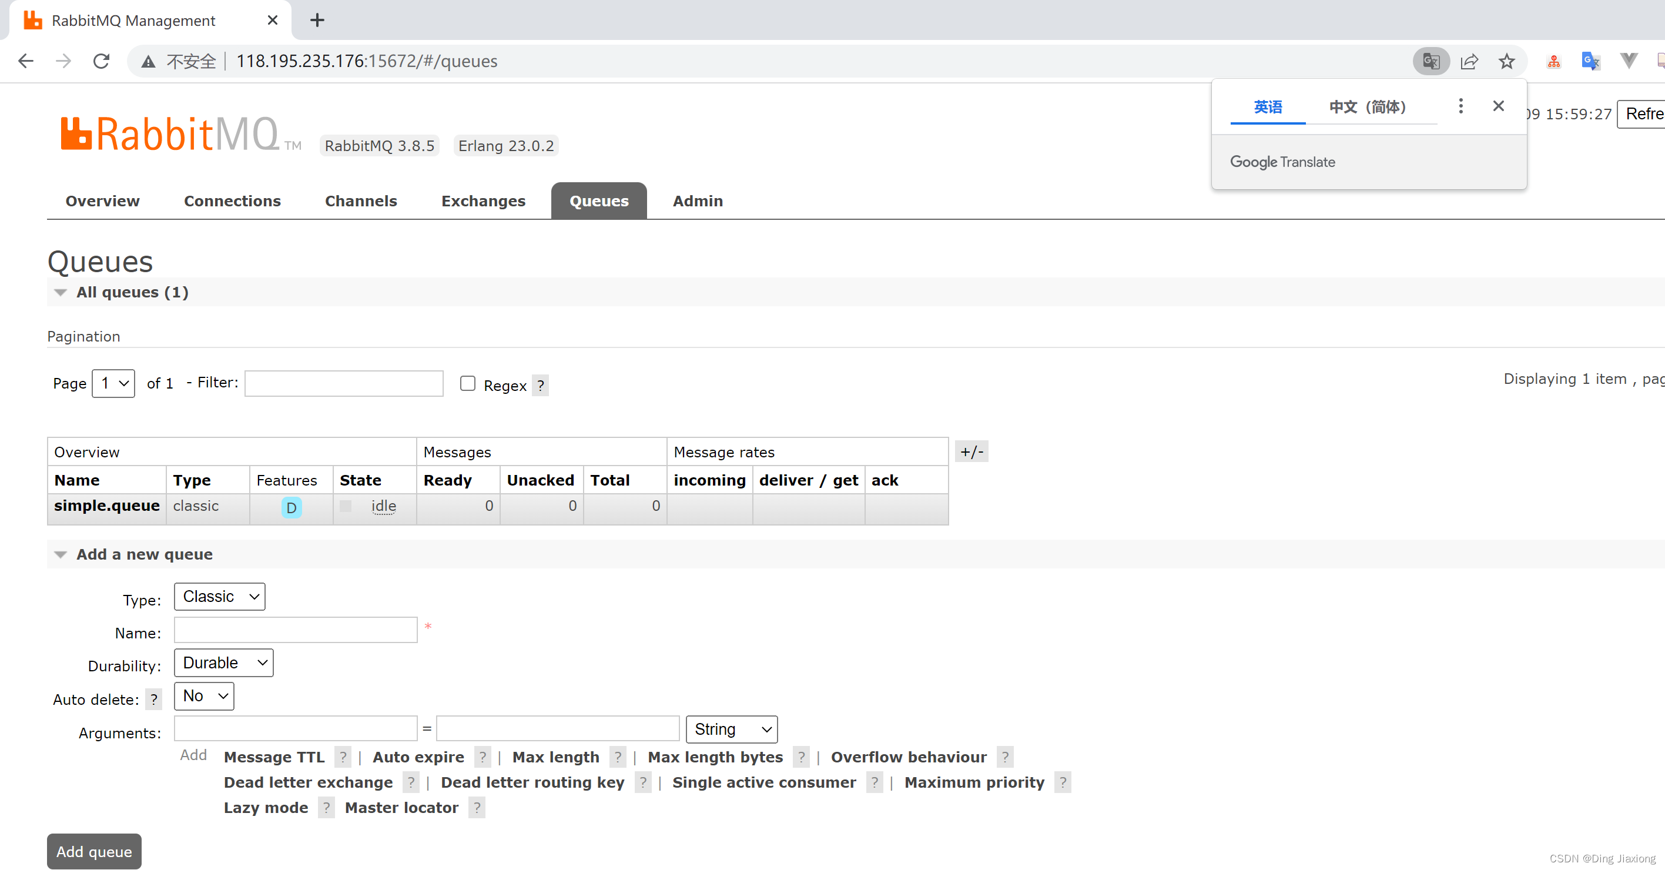Image resolution: width=1665 pixels, height=870 pixels.
Task: Select the Queues tab
Action: [x=598, y=201]
